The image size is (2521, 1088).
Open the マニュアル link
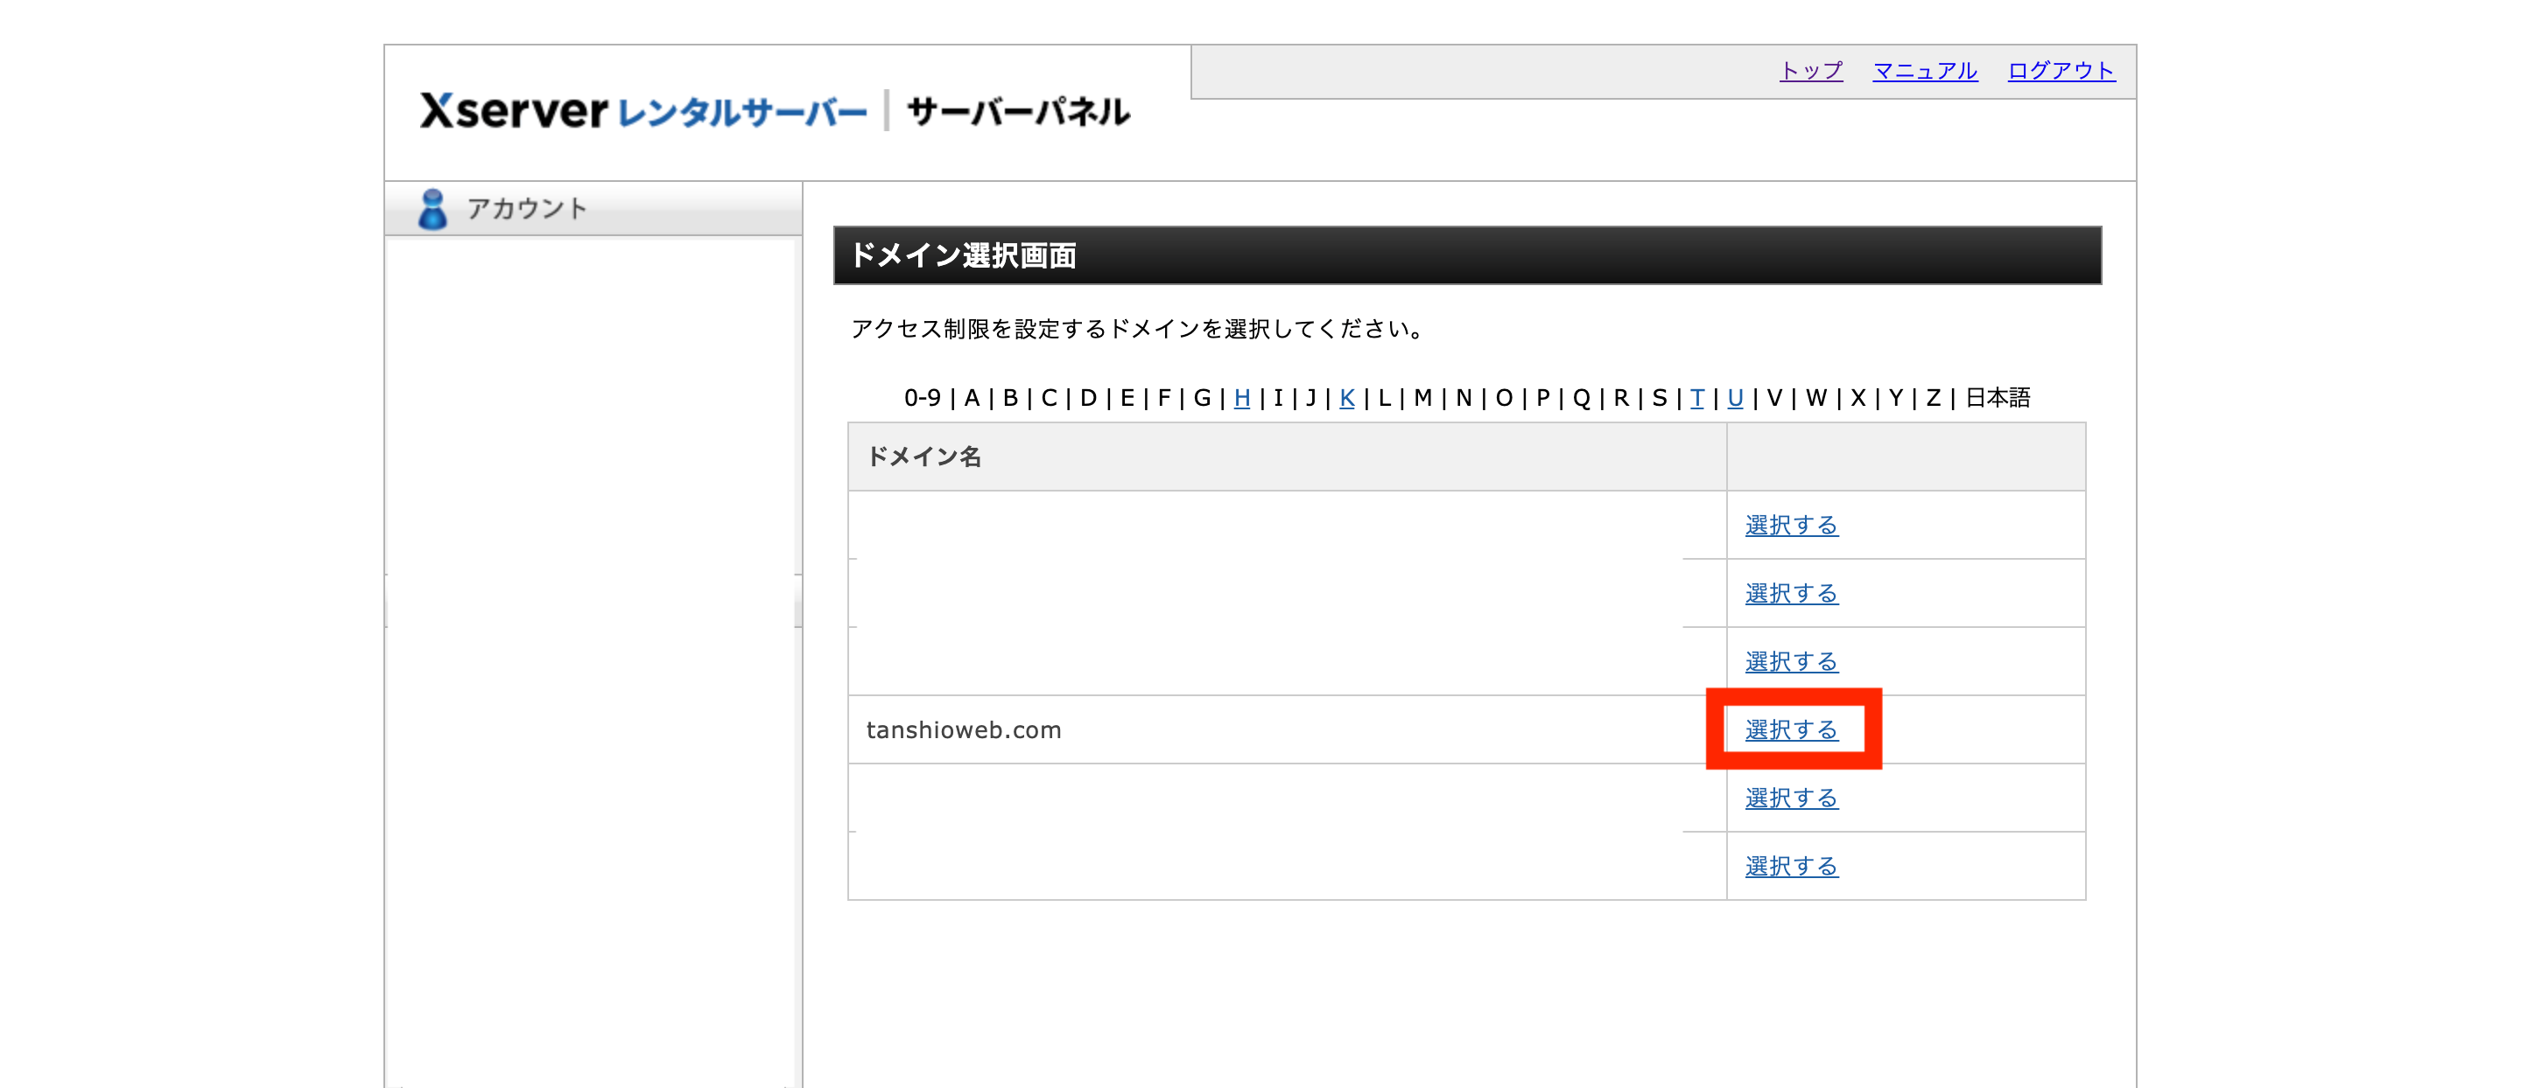tap(1924, 72)
